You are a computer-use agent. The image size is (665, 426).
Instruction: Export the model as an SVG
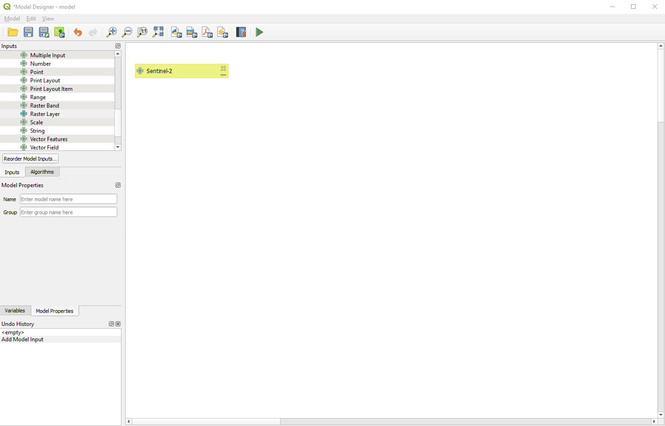point(223,32)
